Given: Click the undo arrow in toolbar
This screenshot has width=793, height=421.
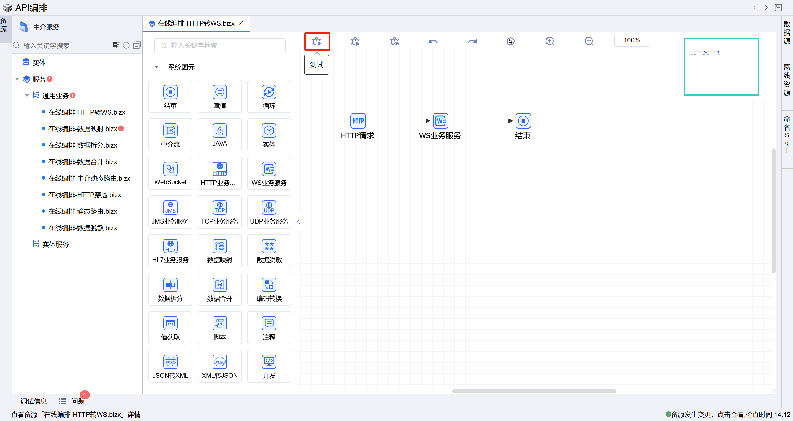Looking at the screenshot, I should click(x=433, y=41).
